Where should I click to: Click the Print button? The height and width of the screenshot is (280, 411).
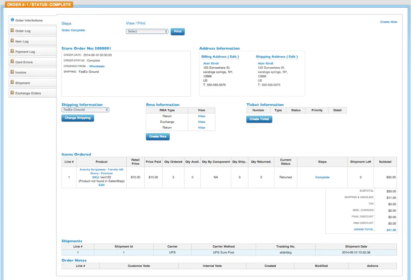[178, 31]
